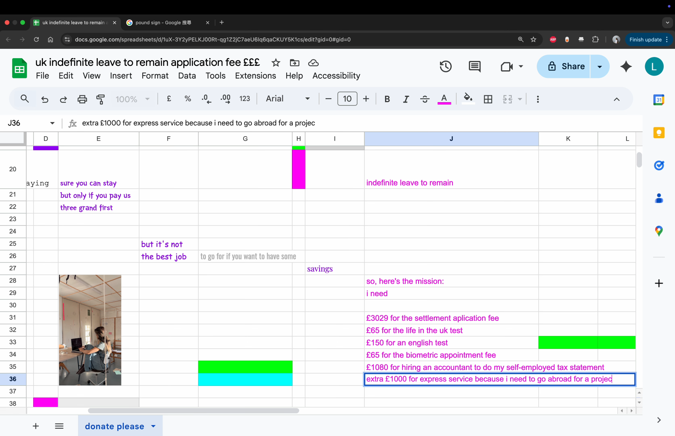Expand the donate please sheet tab menu
Screen dimensions: 675x436
(153, 426)
